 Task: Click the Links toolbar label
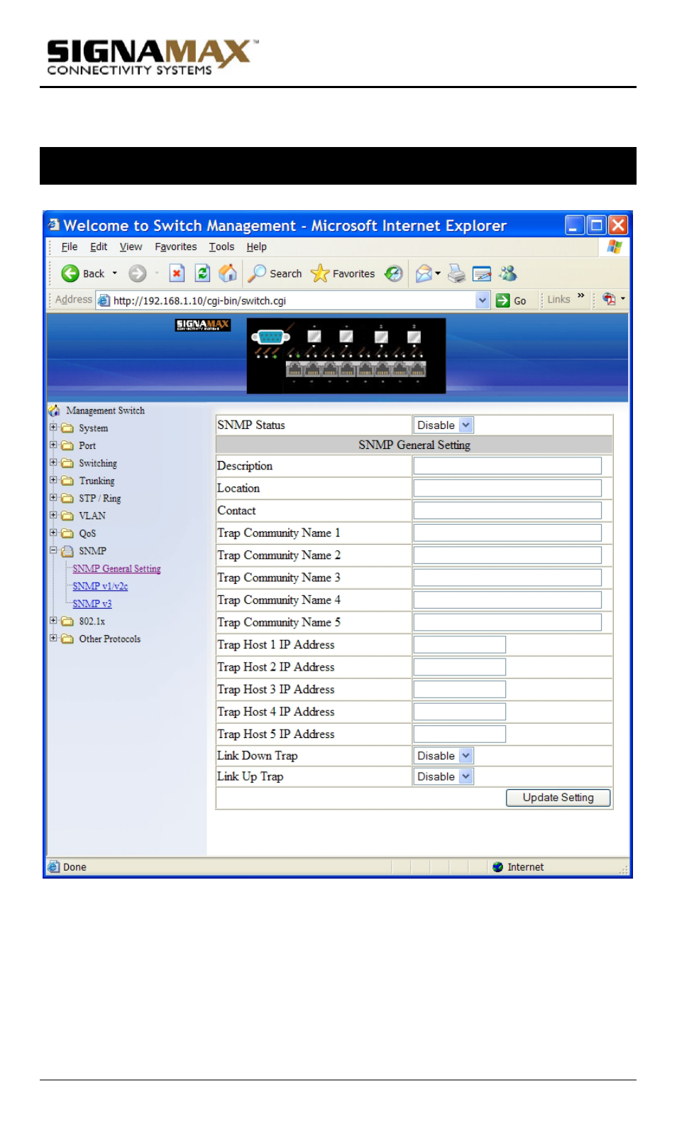point(558,300)
